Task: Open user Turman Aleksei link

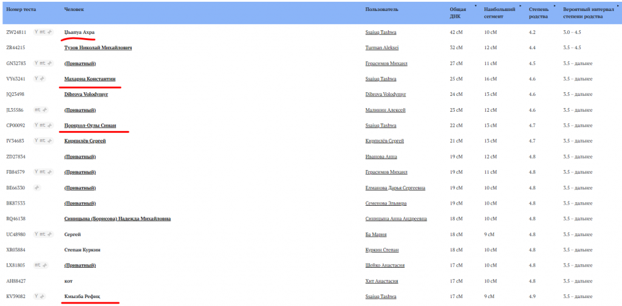Action: (x=381, y=47)
